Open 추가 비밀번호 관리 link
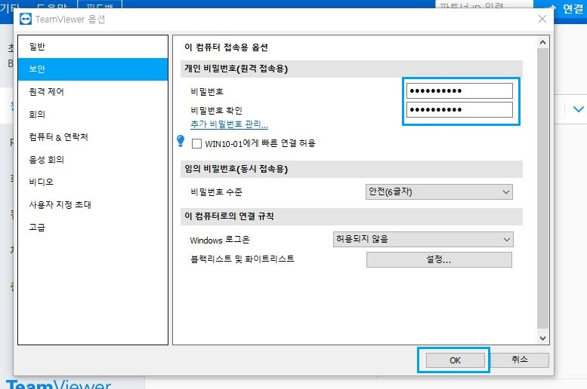587x389 pixels. 229,124
